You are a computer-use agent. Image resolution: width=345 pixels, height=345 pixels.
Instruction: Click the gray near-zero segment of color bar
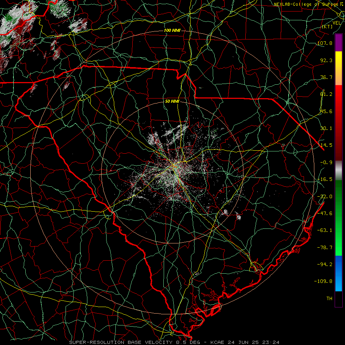click(338, 171)
